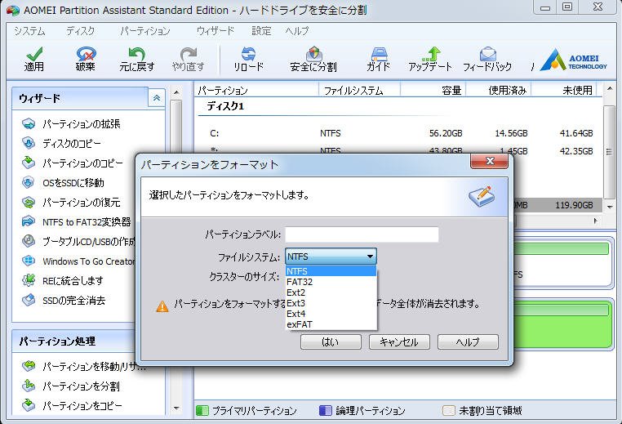Click the アップデート (Update) toolbar icon
Screen dimensions: 622x424
click(430, 60)
